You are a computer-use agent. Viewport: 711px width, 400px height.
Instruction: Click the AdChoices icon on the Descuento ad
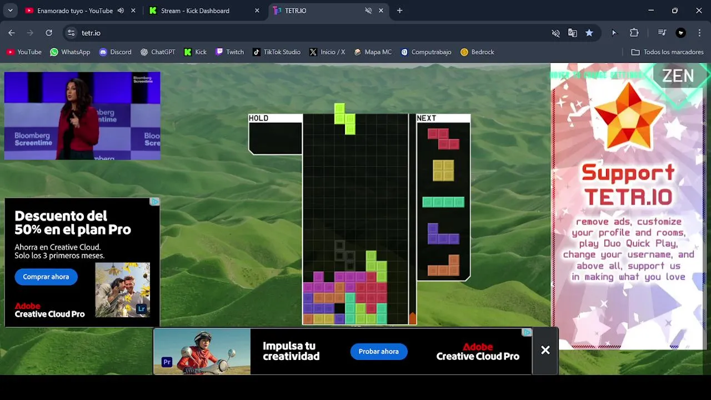155,202
